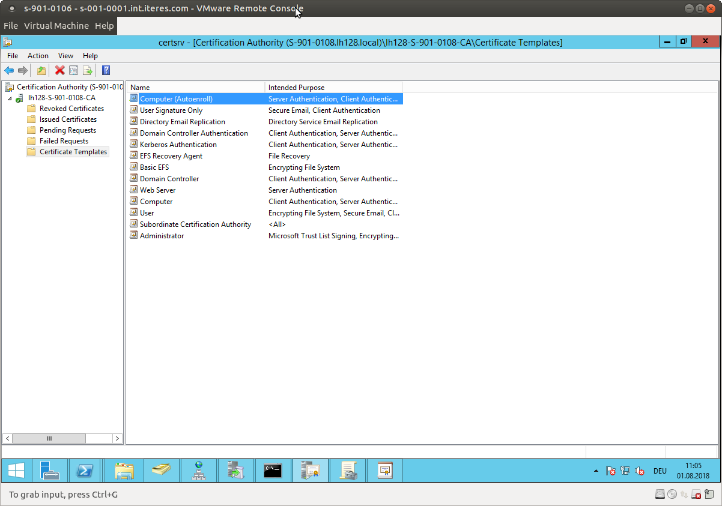Click the VMware message log status icon

(x=709, y=495)
